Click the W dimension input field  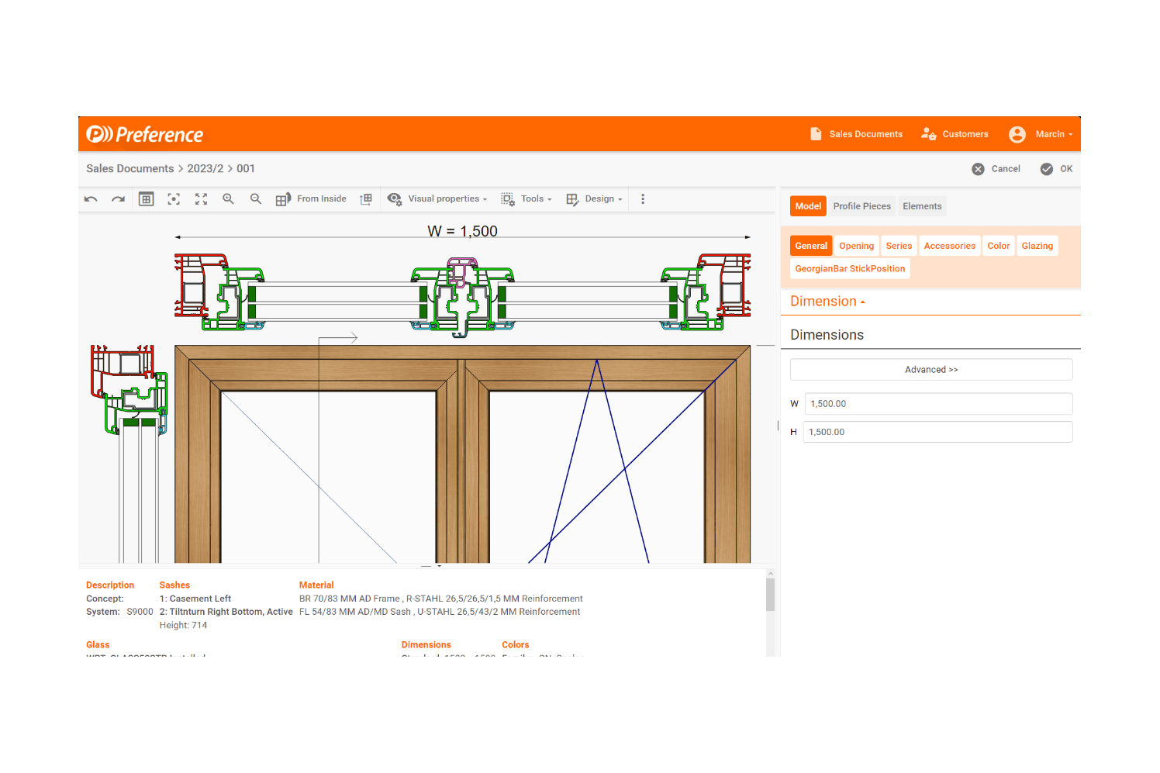point(938,404)
